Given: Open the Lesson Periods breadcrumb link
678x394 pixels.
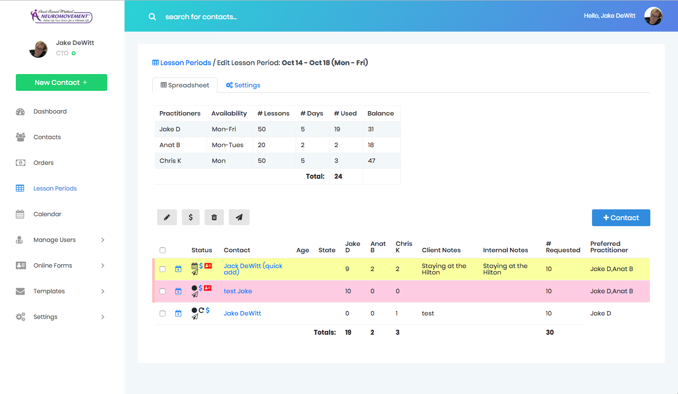Looking at the screenshot, I should coord(181,63).
